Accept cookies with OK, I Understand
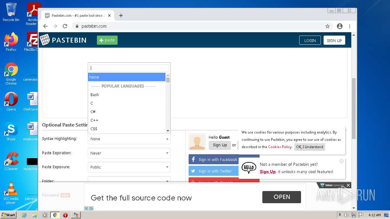 pos(310,147)
